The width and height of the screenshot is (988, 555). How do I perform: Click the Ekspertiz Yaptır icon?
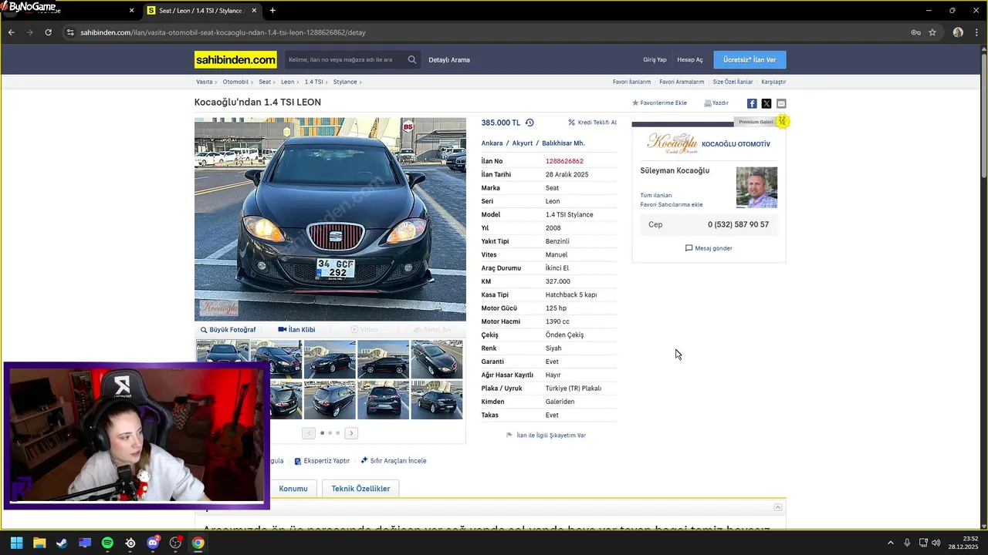tap(298, 461)
